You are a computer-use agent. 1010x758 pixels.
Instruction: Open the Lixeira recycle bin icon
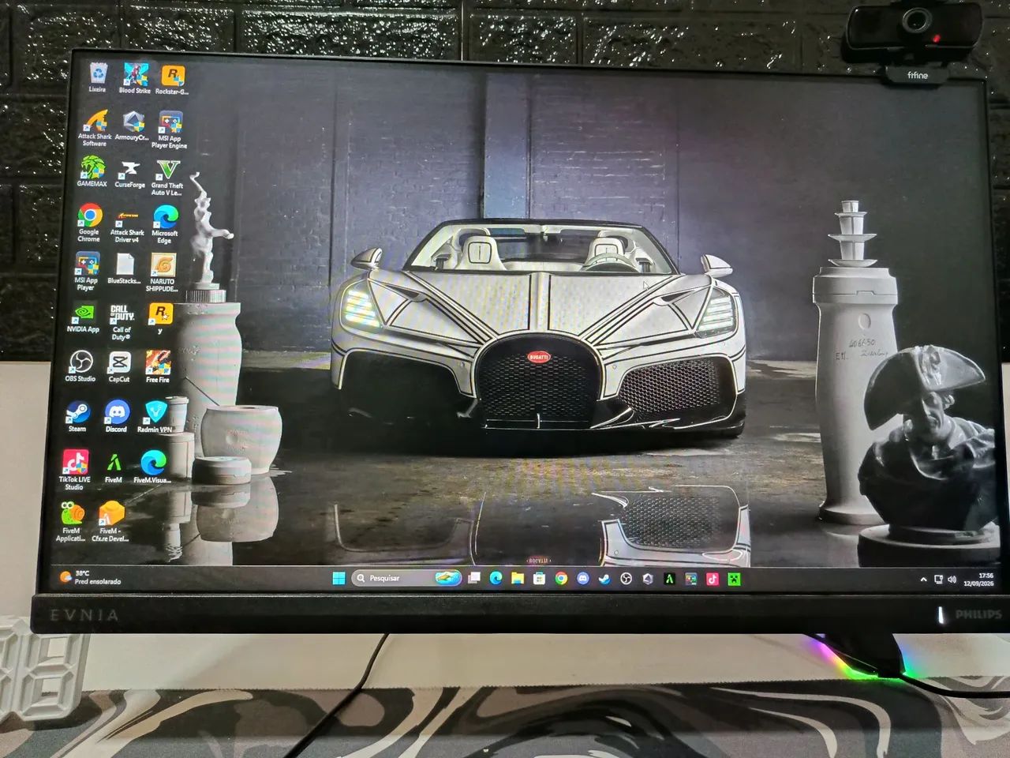coord(98,78)
